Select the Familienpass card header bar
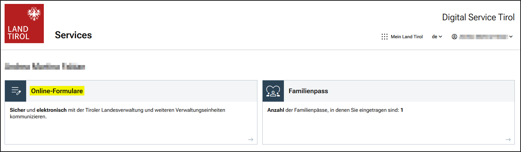This screenshot has width=521, height=152. click(409, 91)
